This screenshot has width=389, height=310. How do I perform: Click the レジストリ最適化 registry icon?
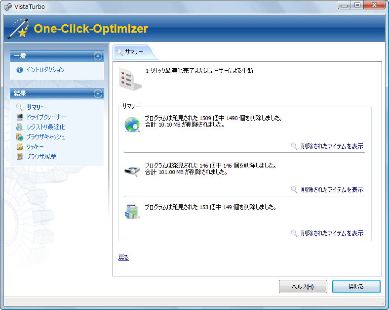coord(20,127)
